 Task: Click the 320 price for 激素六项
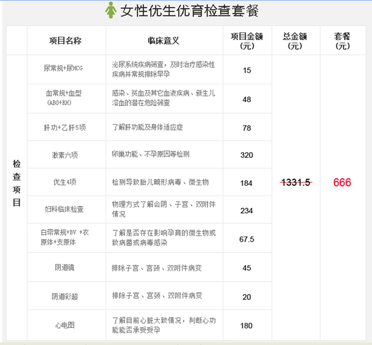pyautogui.click(x=247, y=155)
